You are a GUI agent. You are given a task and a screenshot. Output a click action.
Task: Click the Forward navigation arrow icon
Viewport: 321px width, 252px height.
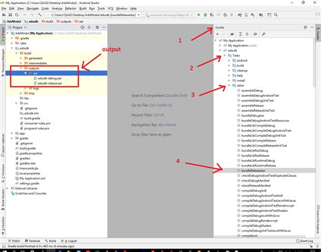coord(32,15)
